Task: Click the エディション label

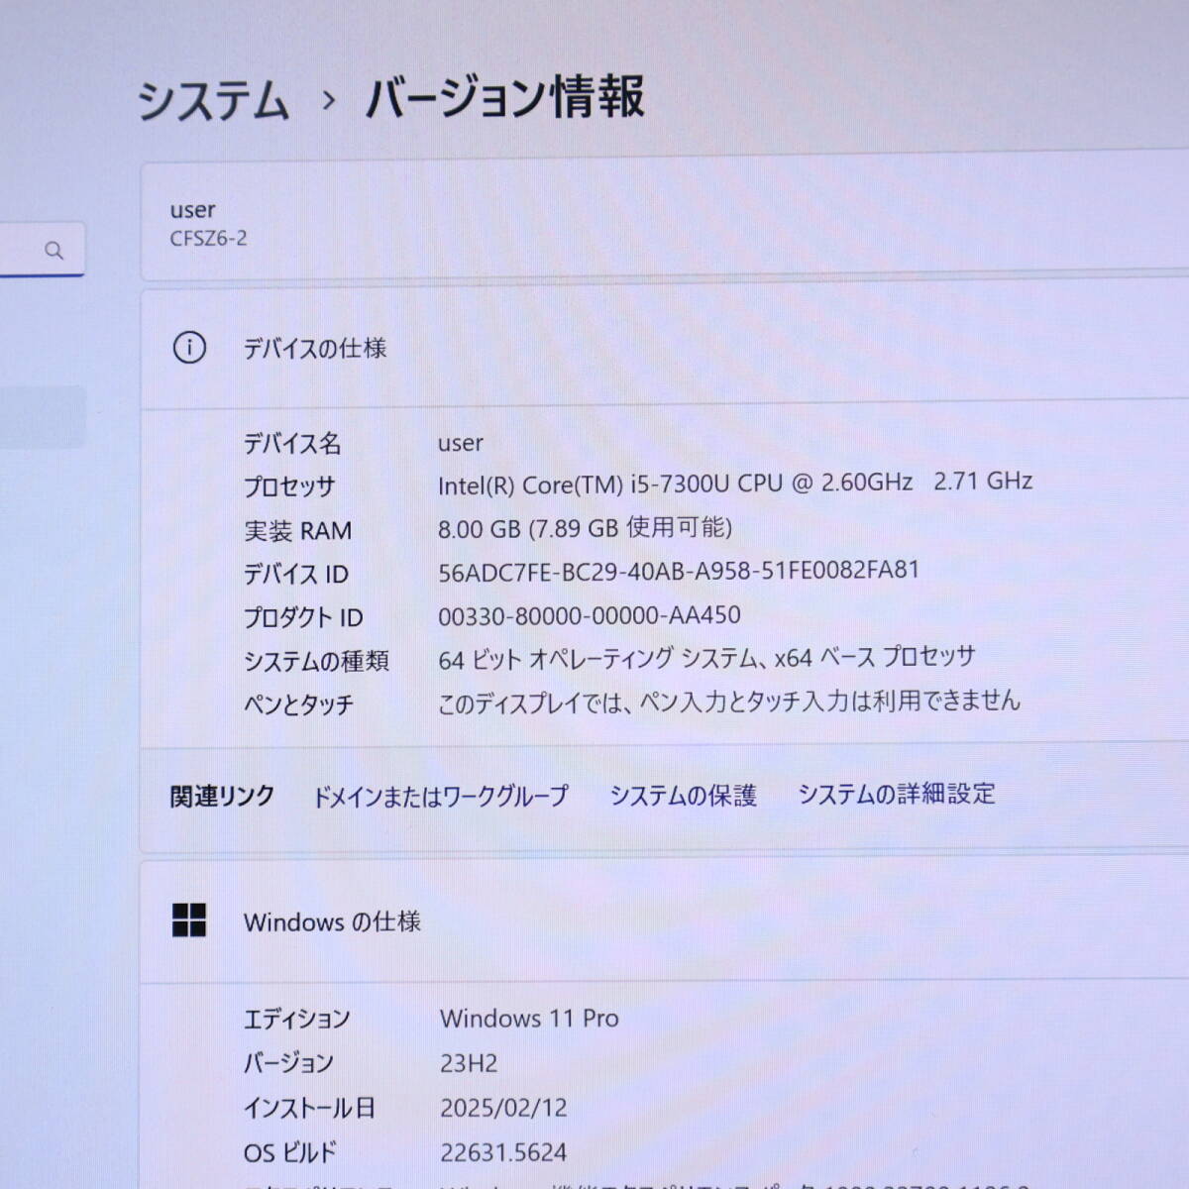Action: click(296, 1019)
